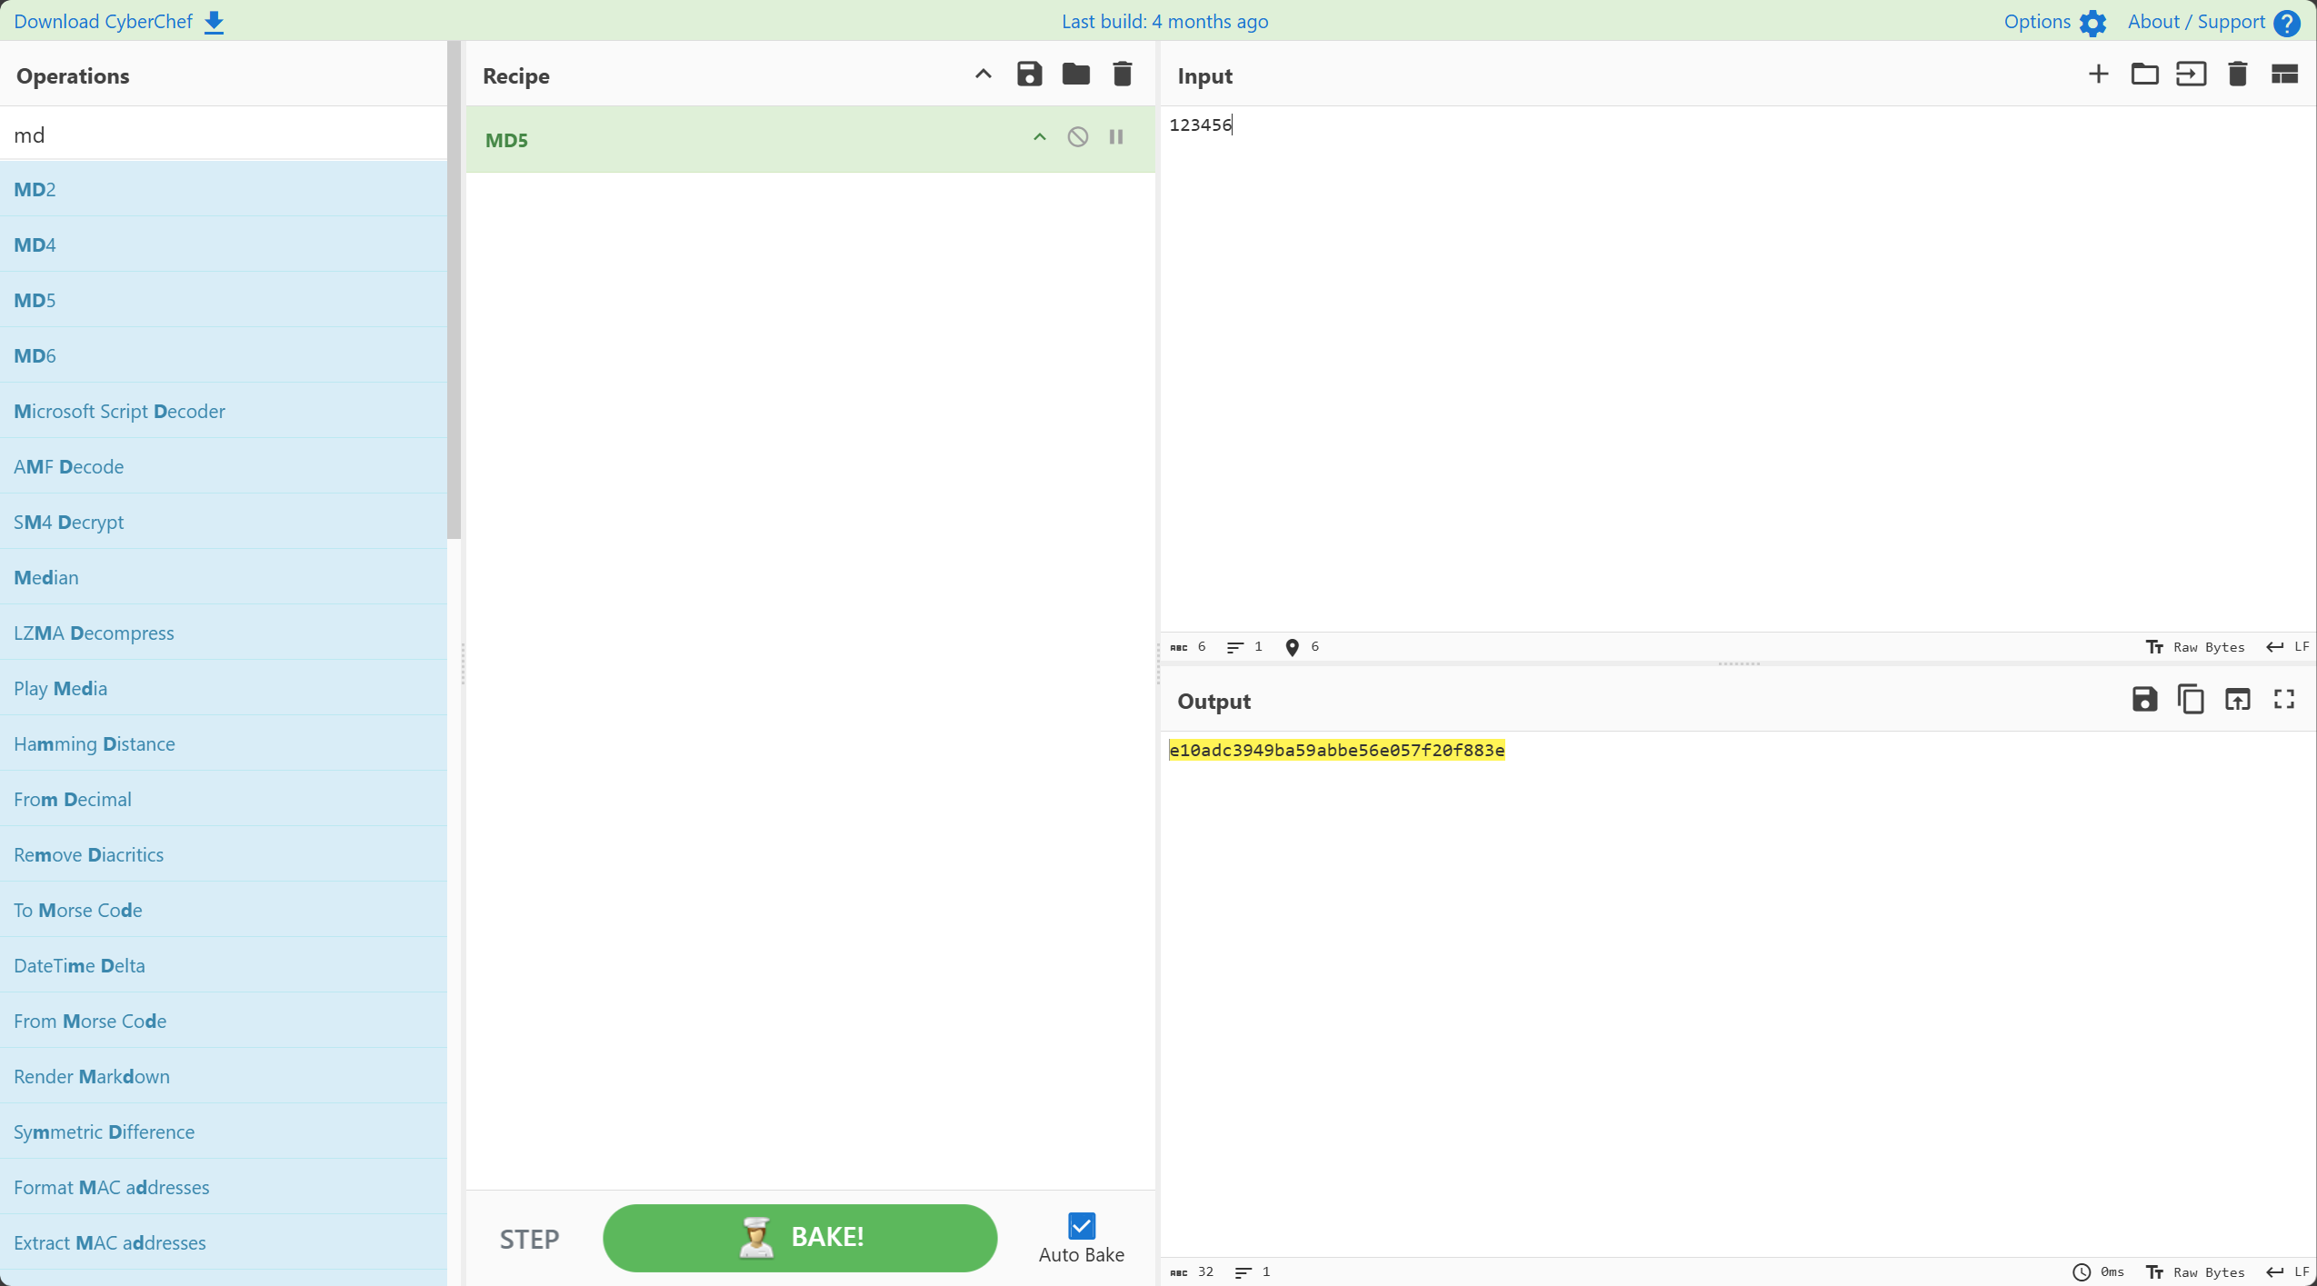This screenshot has width=2317, height=1286.
Task: Open About / Support help icon
Action: (2287, 23)
